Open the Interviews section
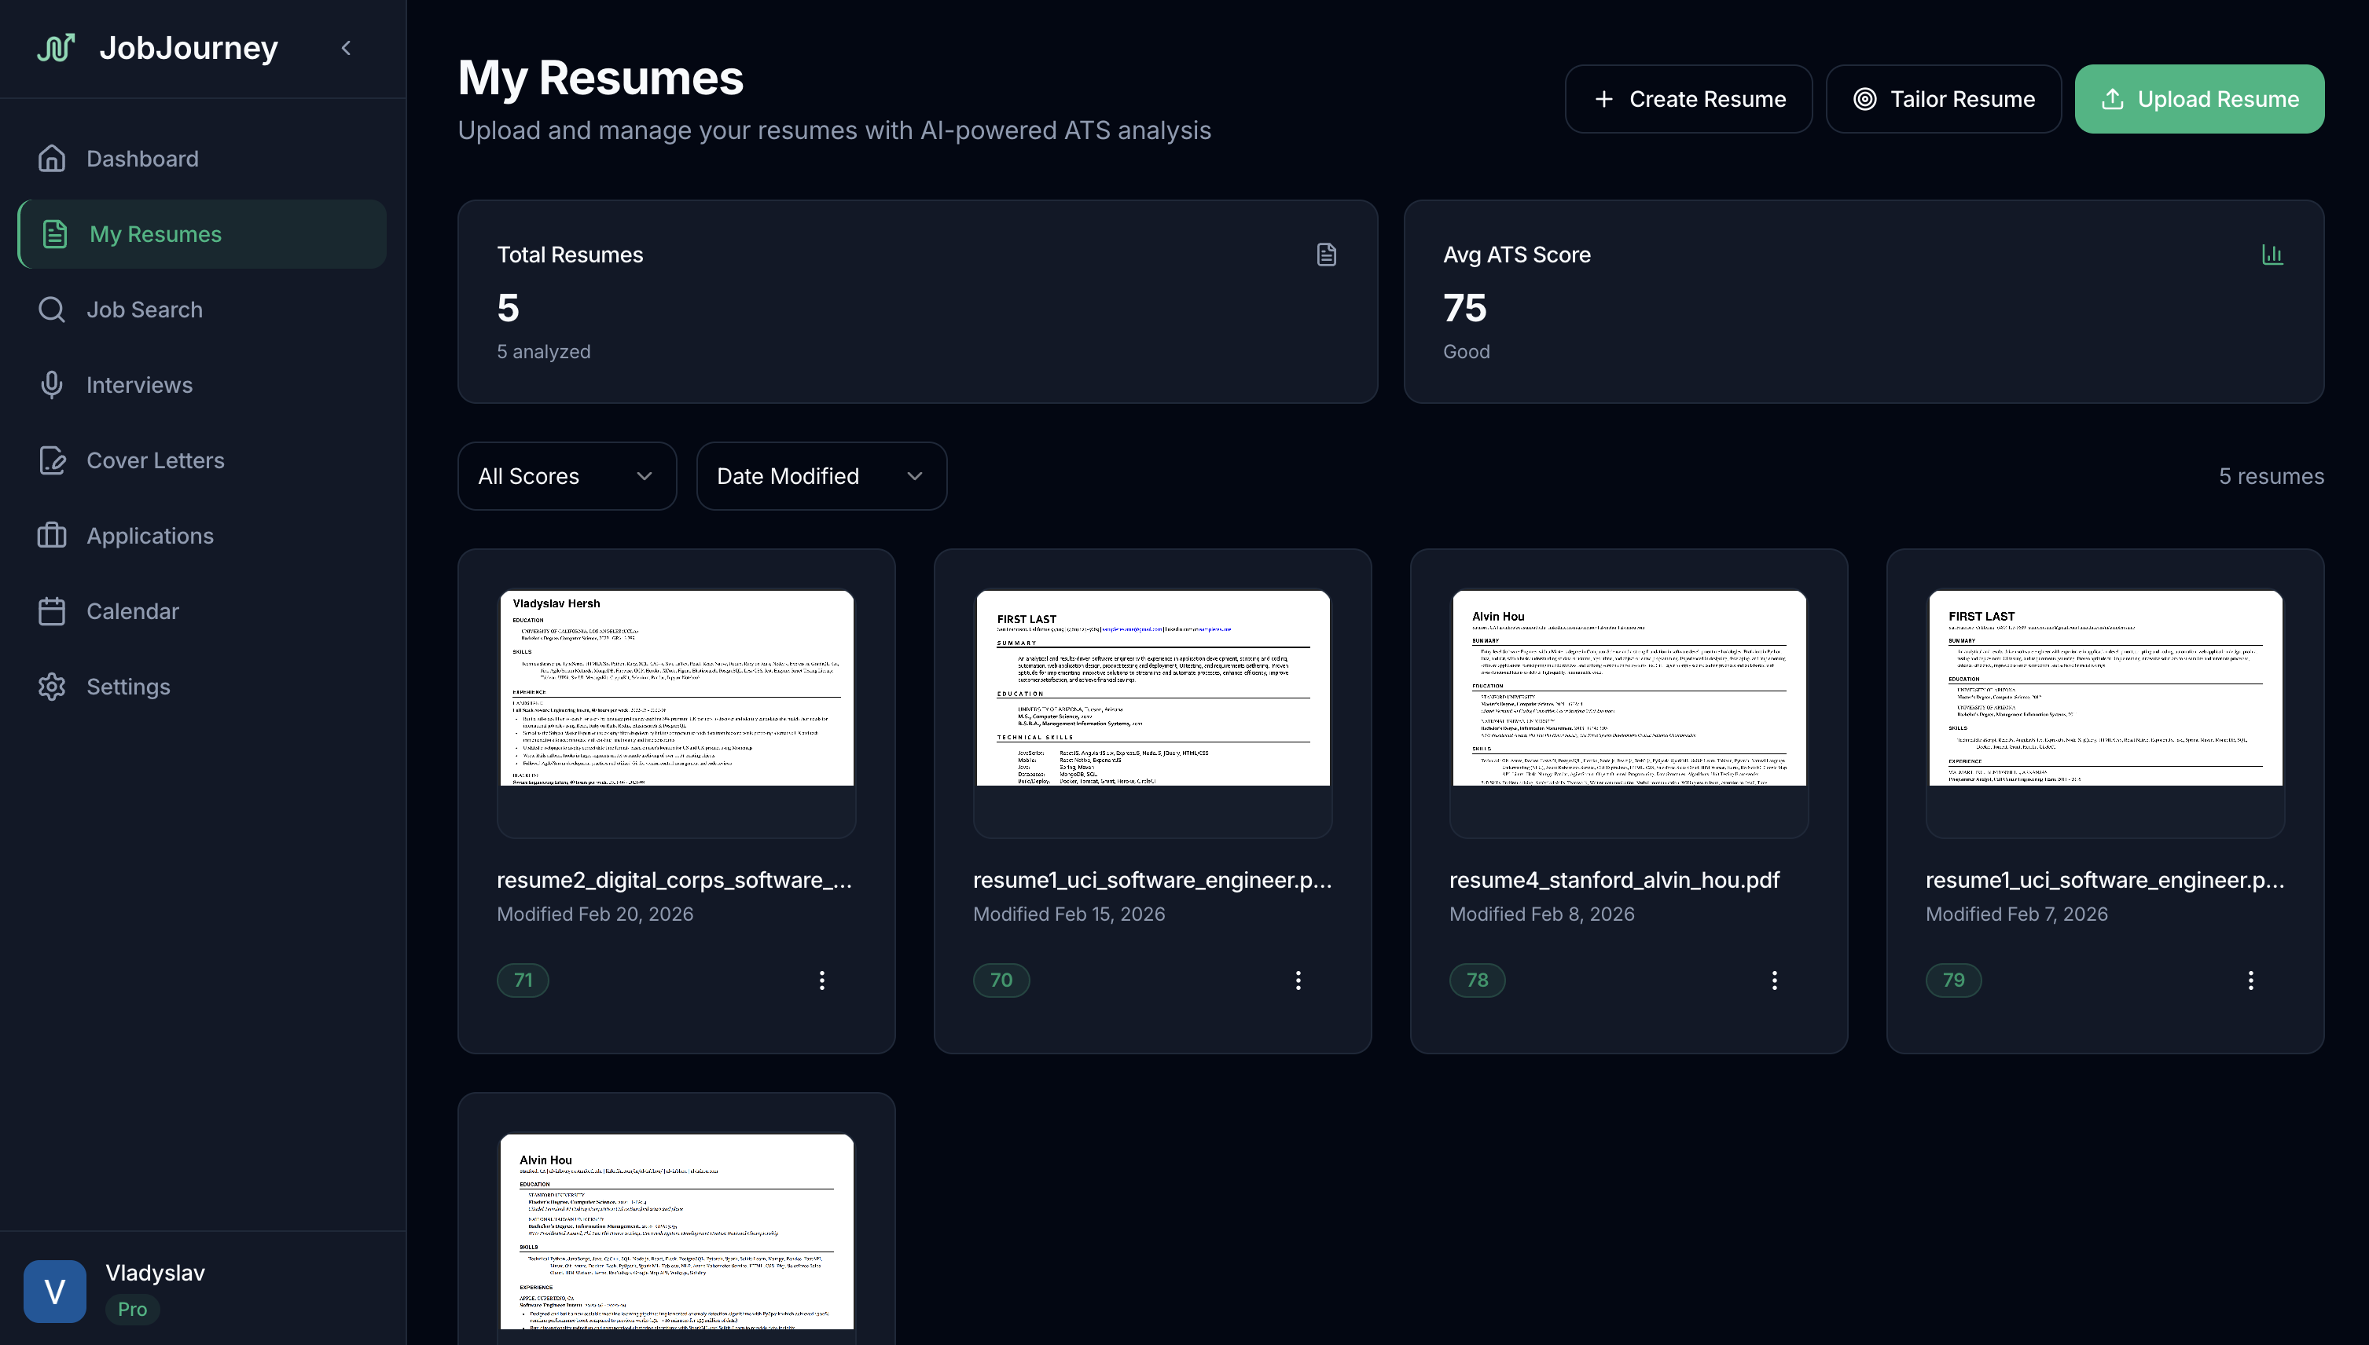Viewport: 2369px width, 1345px height. tap(202, 385)
